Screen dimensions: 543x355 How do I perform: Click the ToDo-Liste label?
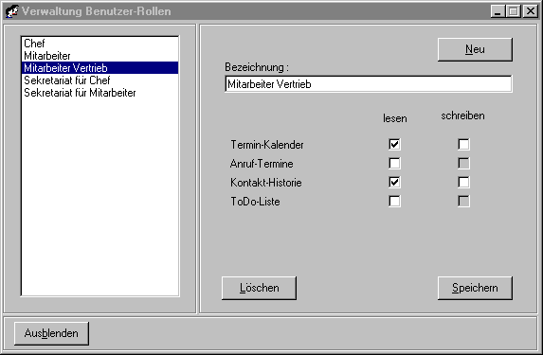tap(255, 202)
